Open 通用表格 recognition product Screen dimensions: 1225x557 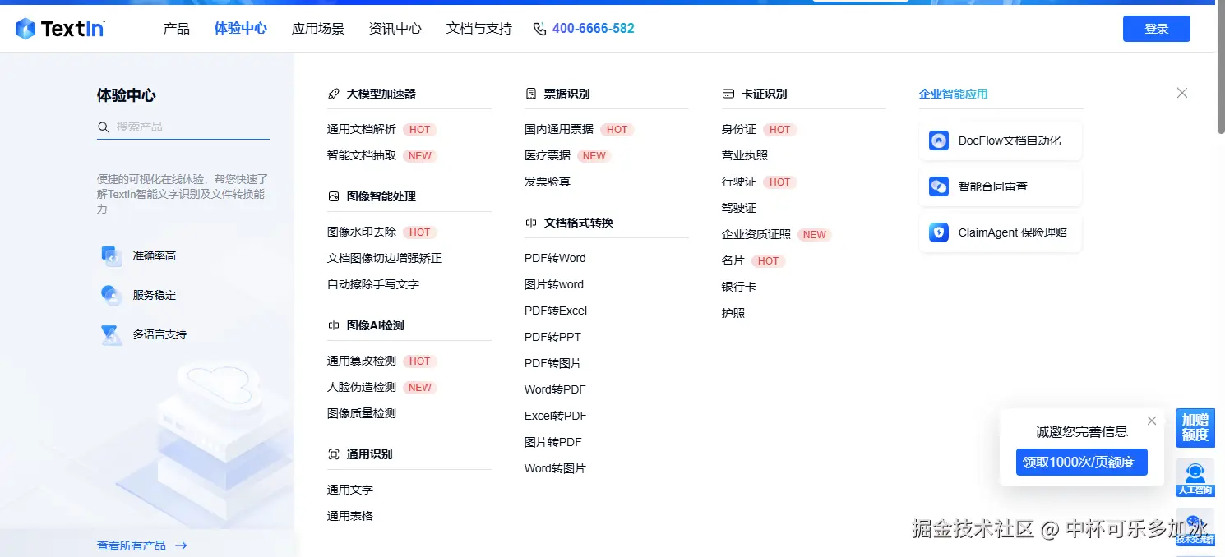[350, 517]
